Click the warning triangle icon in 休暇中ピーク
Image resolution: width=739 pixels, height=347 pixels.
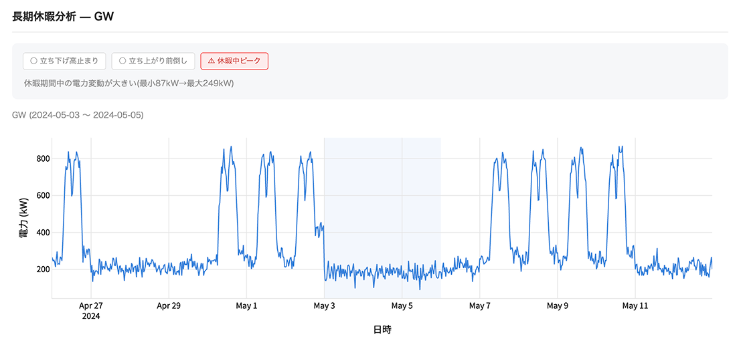(211, 61)
